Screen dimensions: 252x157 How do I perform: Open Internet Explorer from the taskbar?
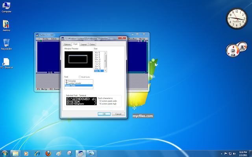[x=37, y=153]
